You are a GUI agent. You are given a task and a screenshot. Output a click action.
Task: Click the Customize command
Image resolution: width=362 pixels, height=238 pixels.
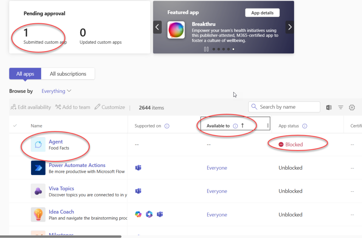110,107
